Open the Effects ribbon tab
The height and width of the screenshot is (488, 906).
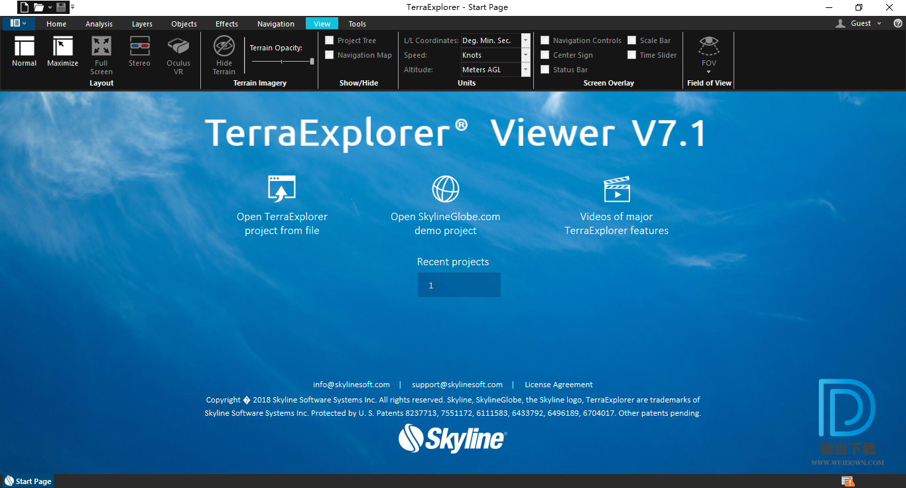tap(227, 24)
